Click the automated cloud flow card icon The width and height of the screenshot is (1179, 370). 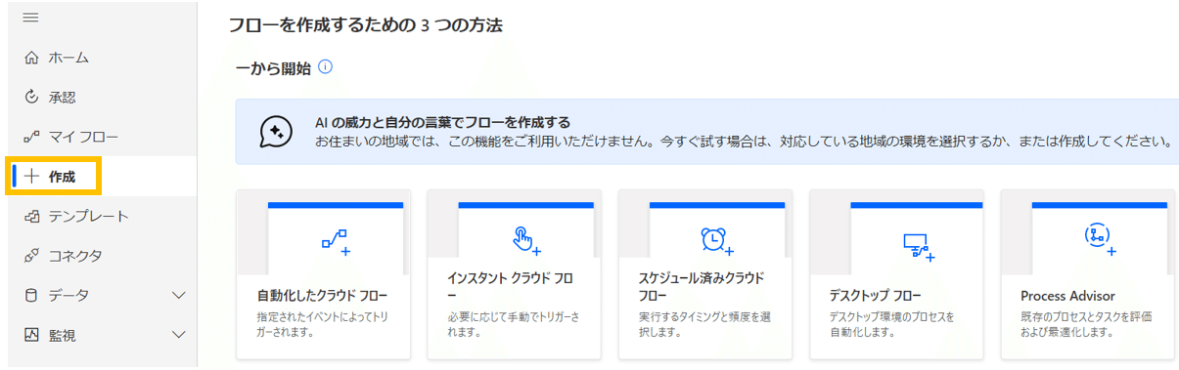336,241
